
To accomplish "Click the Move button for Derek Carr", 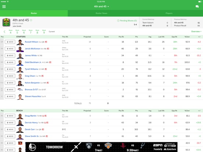I will [x=10, y=129].
